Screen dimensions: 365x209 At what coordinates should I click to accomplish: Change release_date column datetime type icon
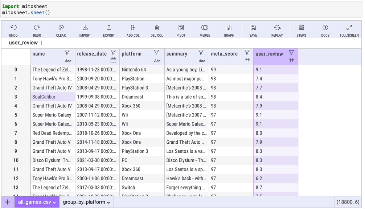(x=113, y=60)
